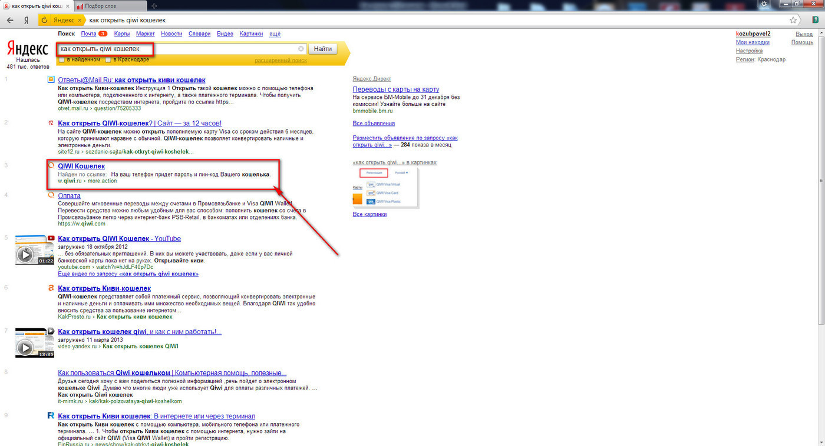Click the video icon next to video.yandex.ru result
825x446 pixels.
point(51,331)
